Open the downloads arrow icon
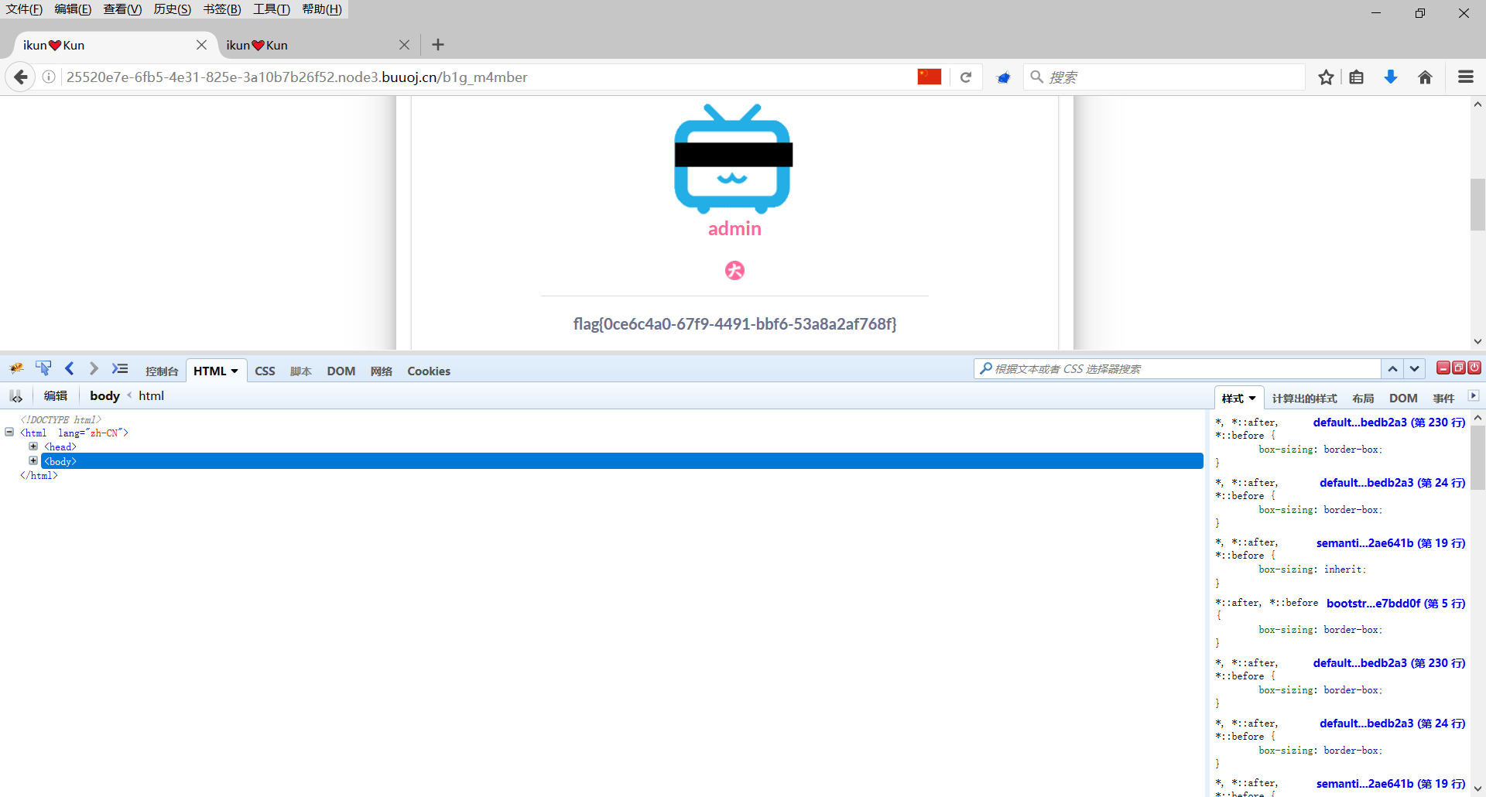 1391,77
